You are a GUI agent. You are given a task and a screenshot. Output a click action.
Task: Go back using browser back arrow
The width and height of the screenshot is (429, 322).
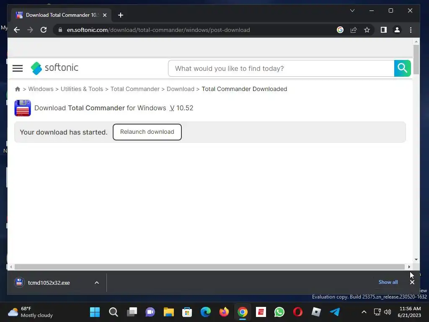(17, 30)
